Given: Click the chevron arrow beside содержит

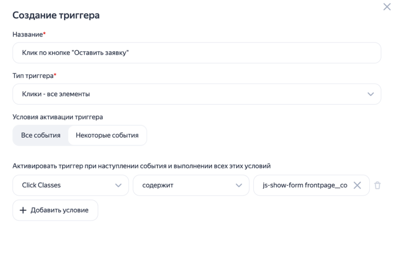Looking at the screenshot, I should tap(239, 186).
